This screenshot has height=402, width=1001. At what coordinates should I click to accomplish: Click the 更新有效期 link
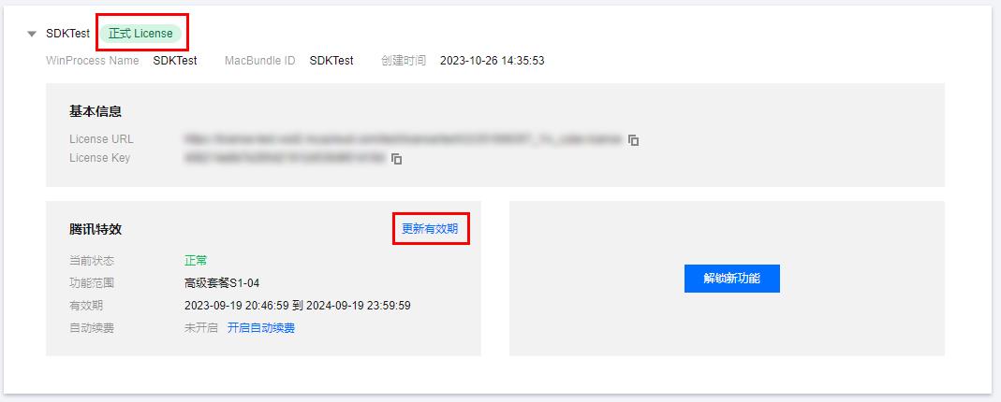430,229
